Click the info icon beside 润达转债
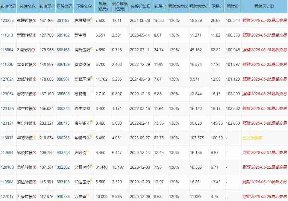The image size is (288, 201). point(35,182)
